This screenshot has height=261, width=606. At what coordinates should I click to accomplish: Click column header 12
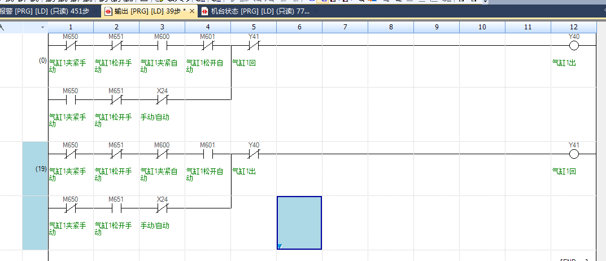tap(574, 27)
